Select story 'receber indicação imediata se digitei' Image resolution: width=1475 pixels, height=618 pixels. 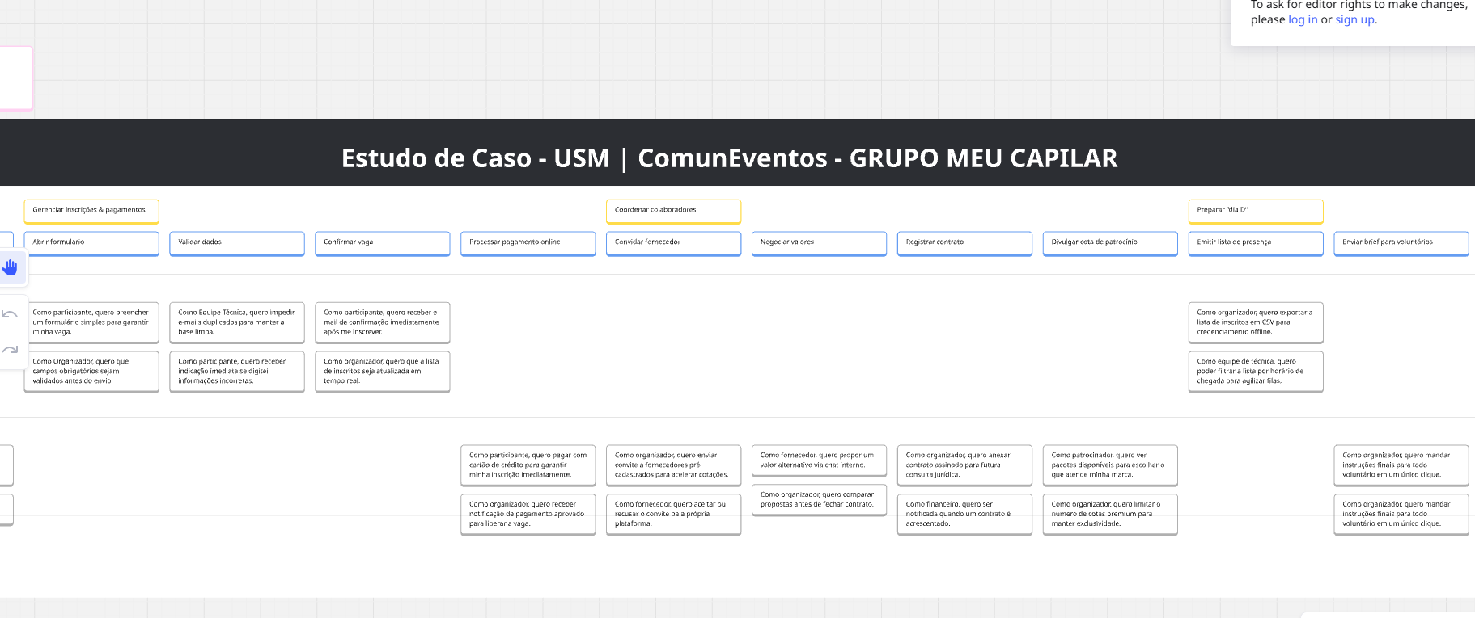coord(237,372)
